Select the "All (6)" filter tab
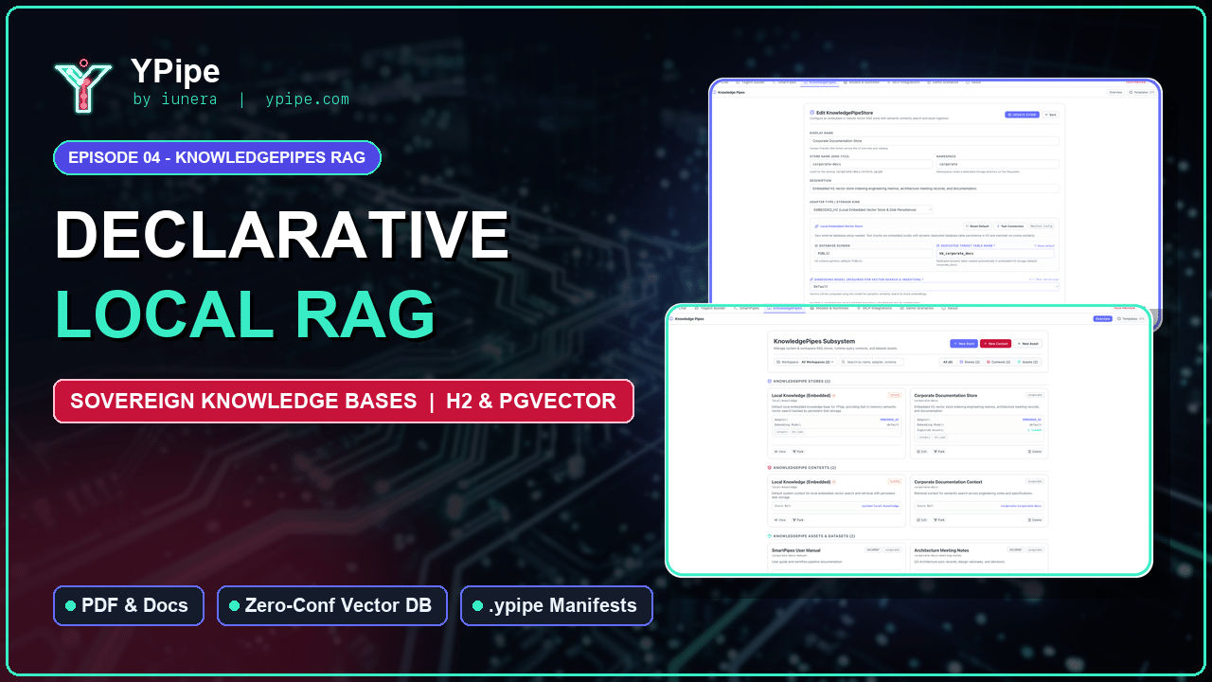Image resolution: width=1212 pixels, height=682 pixels. pyautogui.click(x=947, y=362)
